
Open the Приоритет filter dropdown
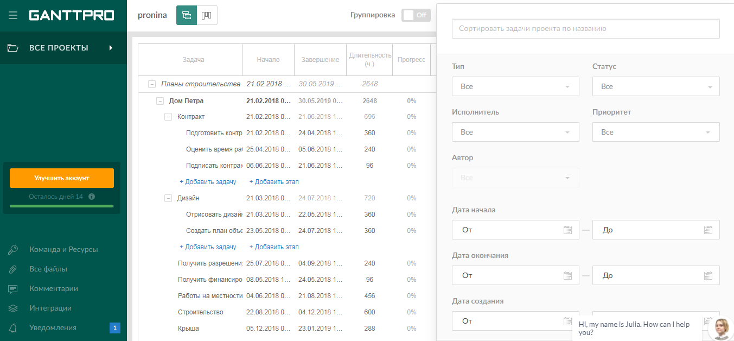point(656,132)
